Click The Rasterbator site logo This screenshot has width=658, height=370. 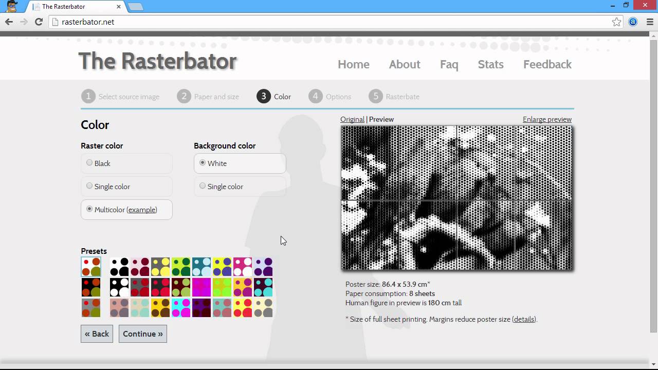[157, 61]
